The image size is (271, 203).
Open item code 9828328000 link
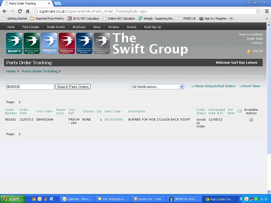tap(114, 119)
